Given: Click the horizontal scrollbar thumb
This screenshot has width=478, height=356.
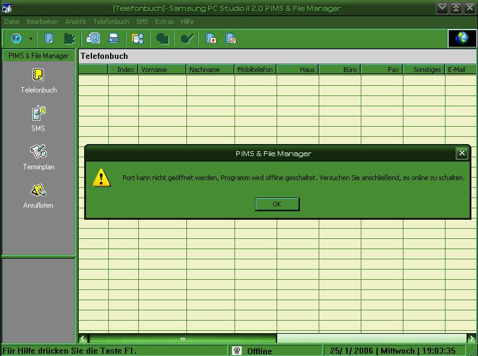Looking at the screenshot, I should coord(182,339).
